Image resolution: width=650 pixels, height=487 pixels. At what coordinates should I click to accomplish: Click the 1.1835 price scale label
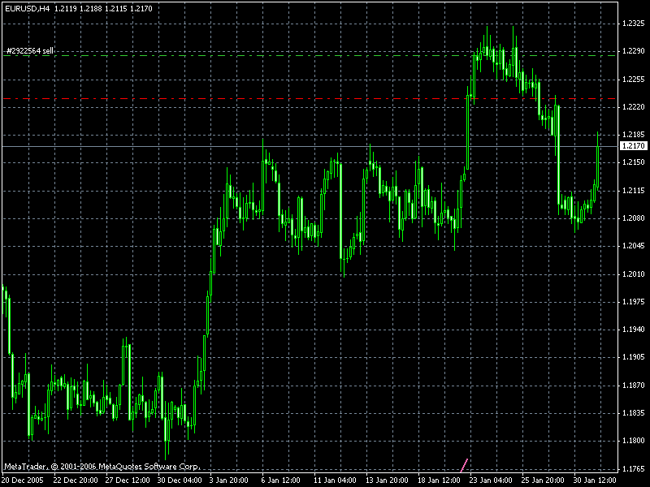634,413
